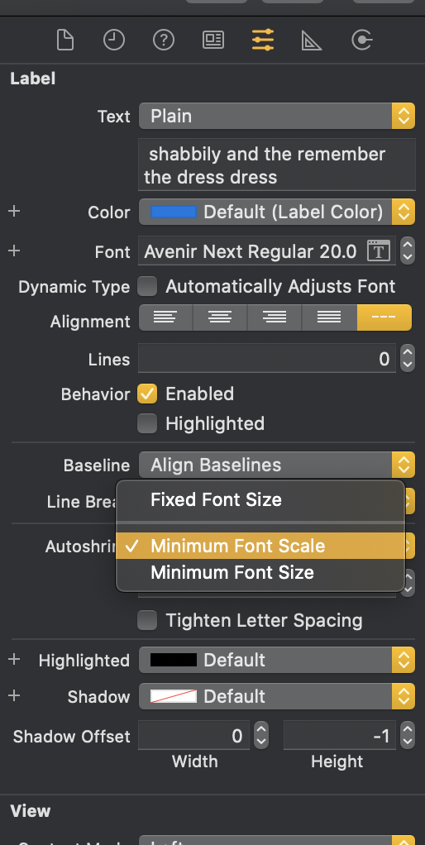The image size is (425, 845).
Task: Open the Shadow color Default dropdown
Action: (277, 696)
